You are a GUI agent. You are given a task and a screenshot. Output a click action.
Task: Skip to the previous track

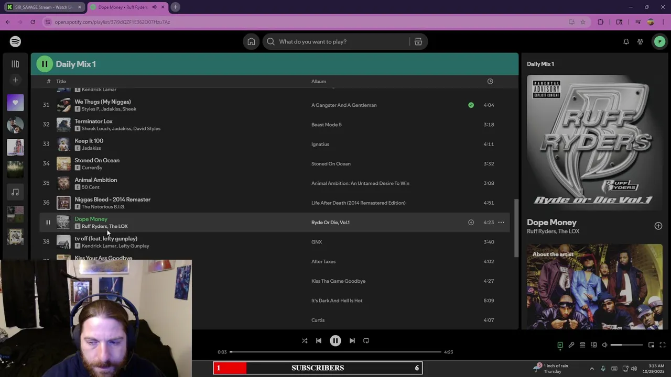[x=319, y=341]
